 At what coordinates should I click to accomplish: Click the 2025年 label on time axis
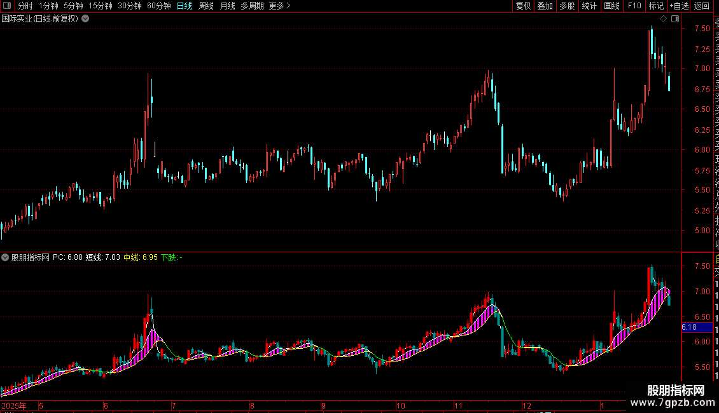coord(14,405)
